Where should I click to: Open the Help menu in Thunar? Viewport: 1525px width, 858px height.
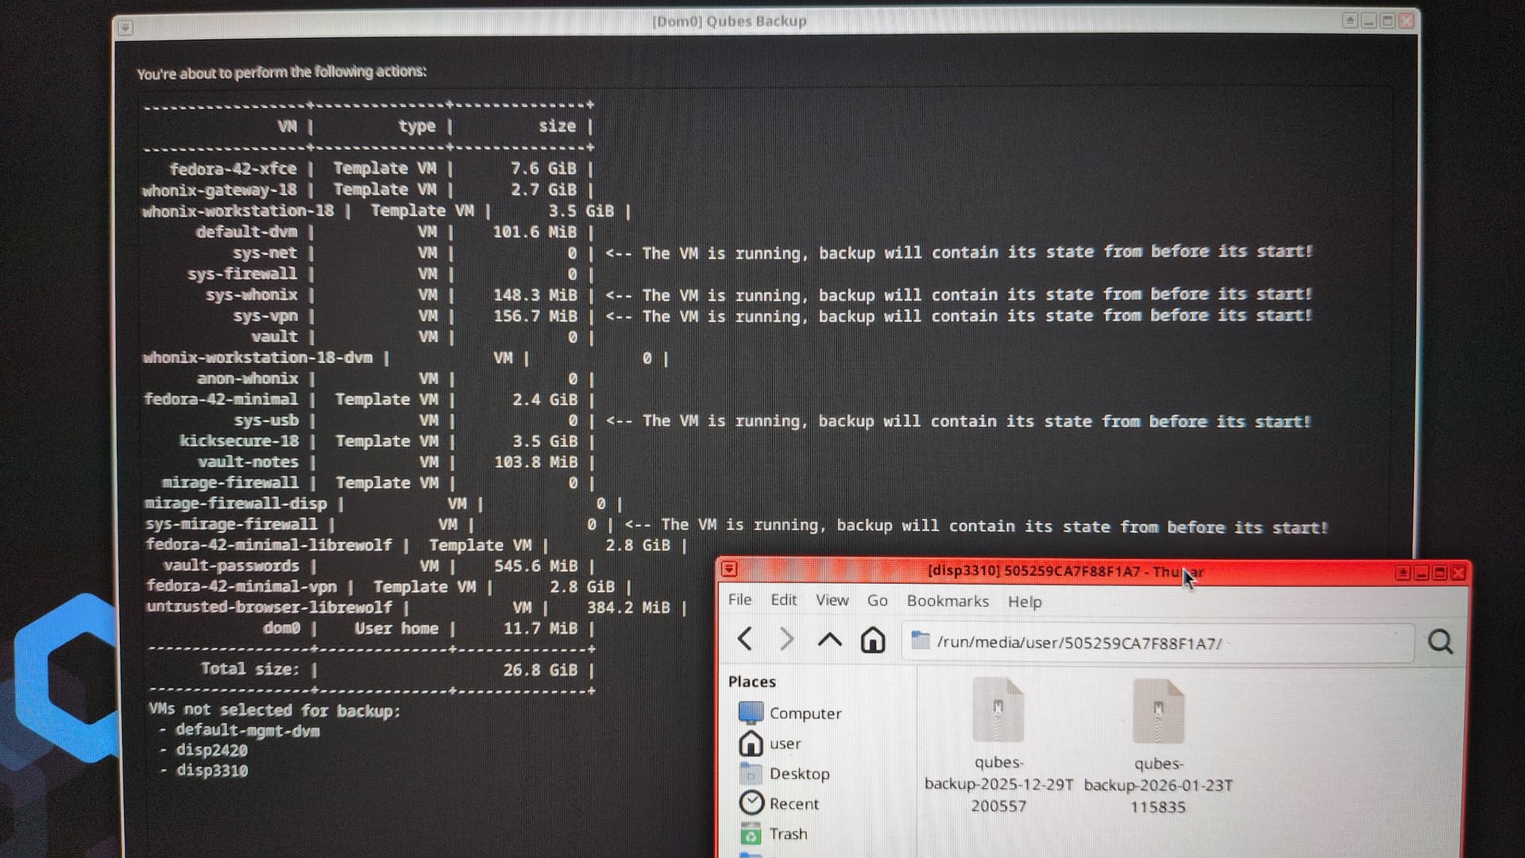click(1025, 602)
